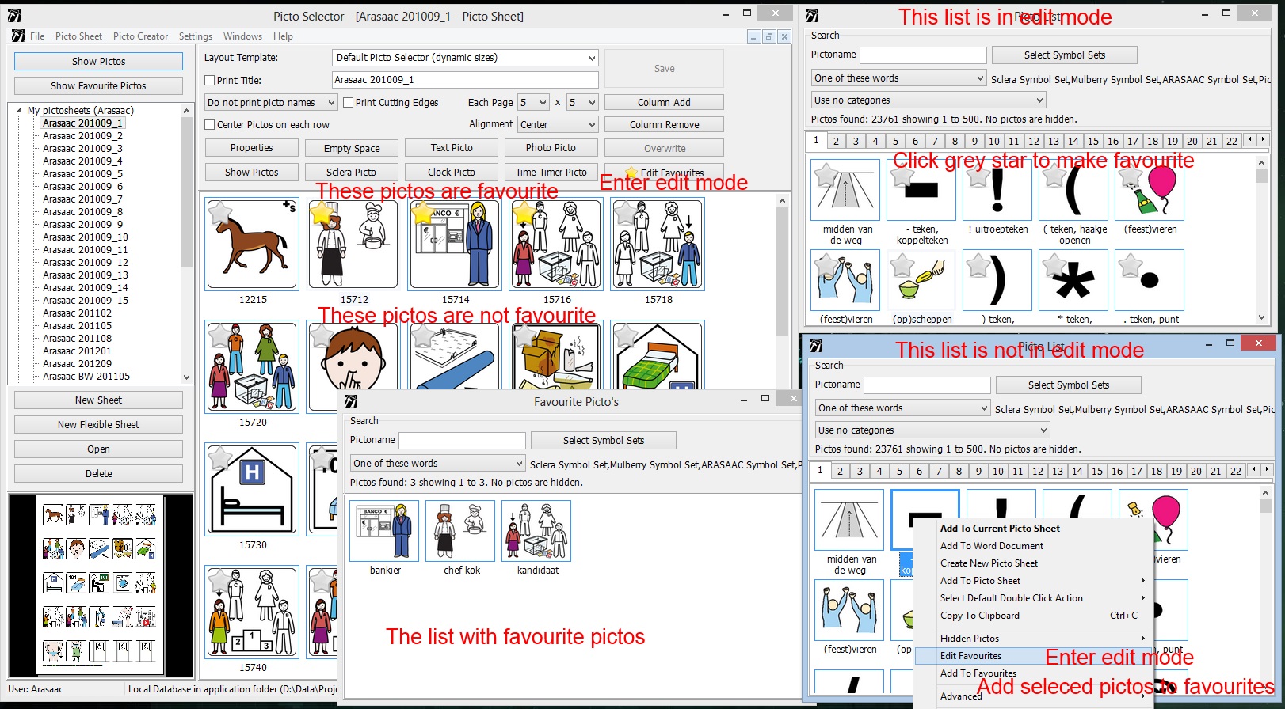Click the sheet preview thumbnail
This screenshot has width=1285, height=709.
click(100, 586)
